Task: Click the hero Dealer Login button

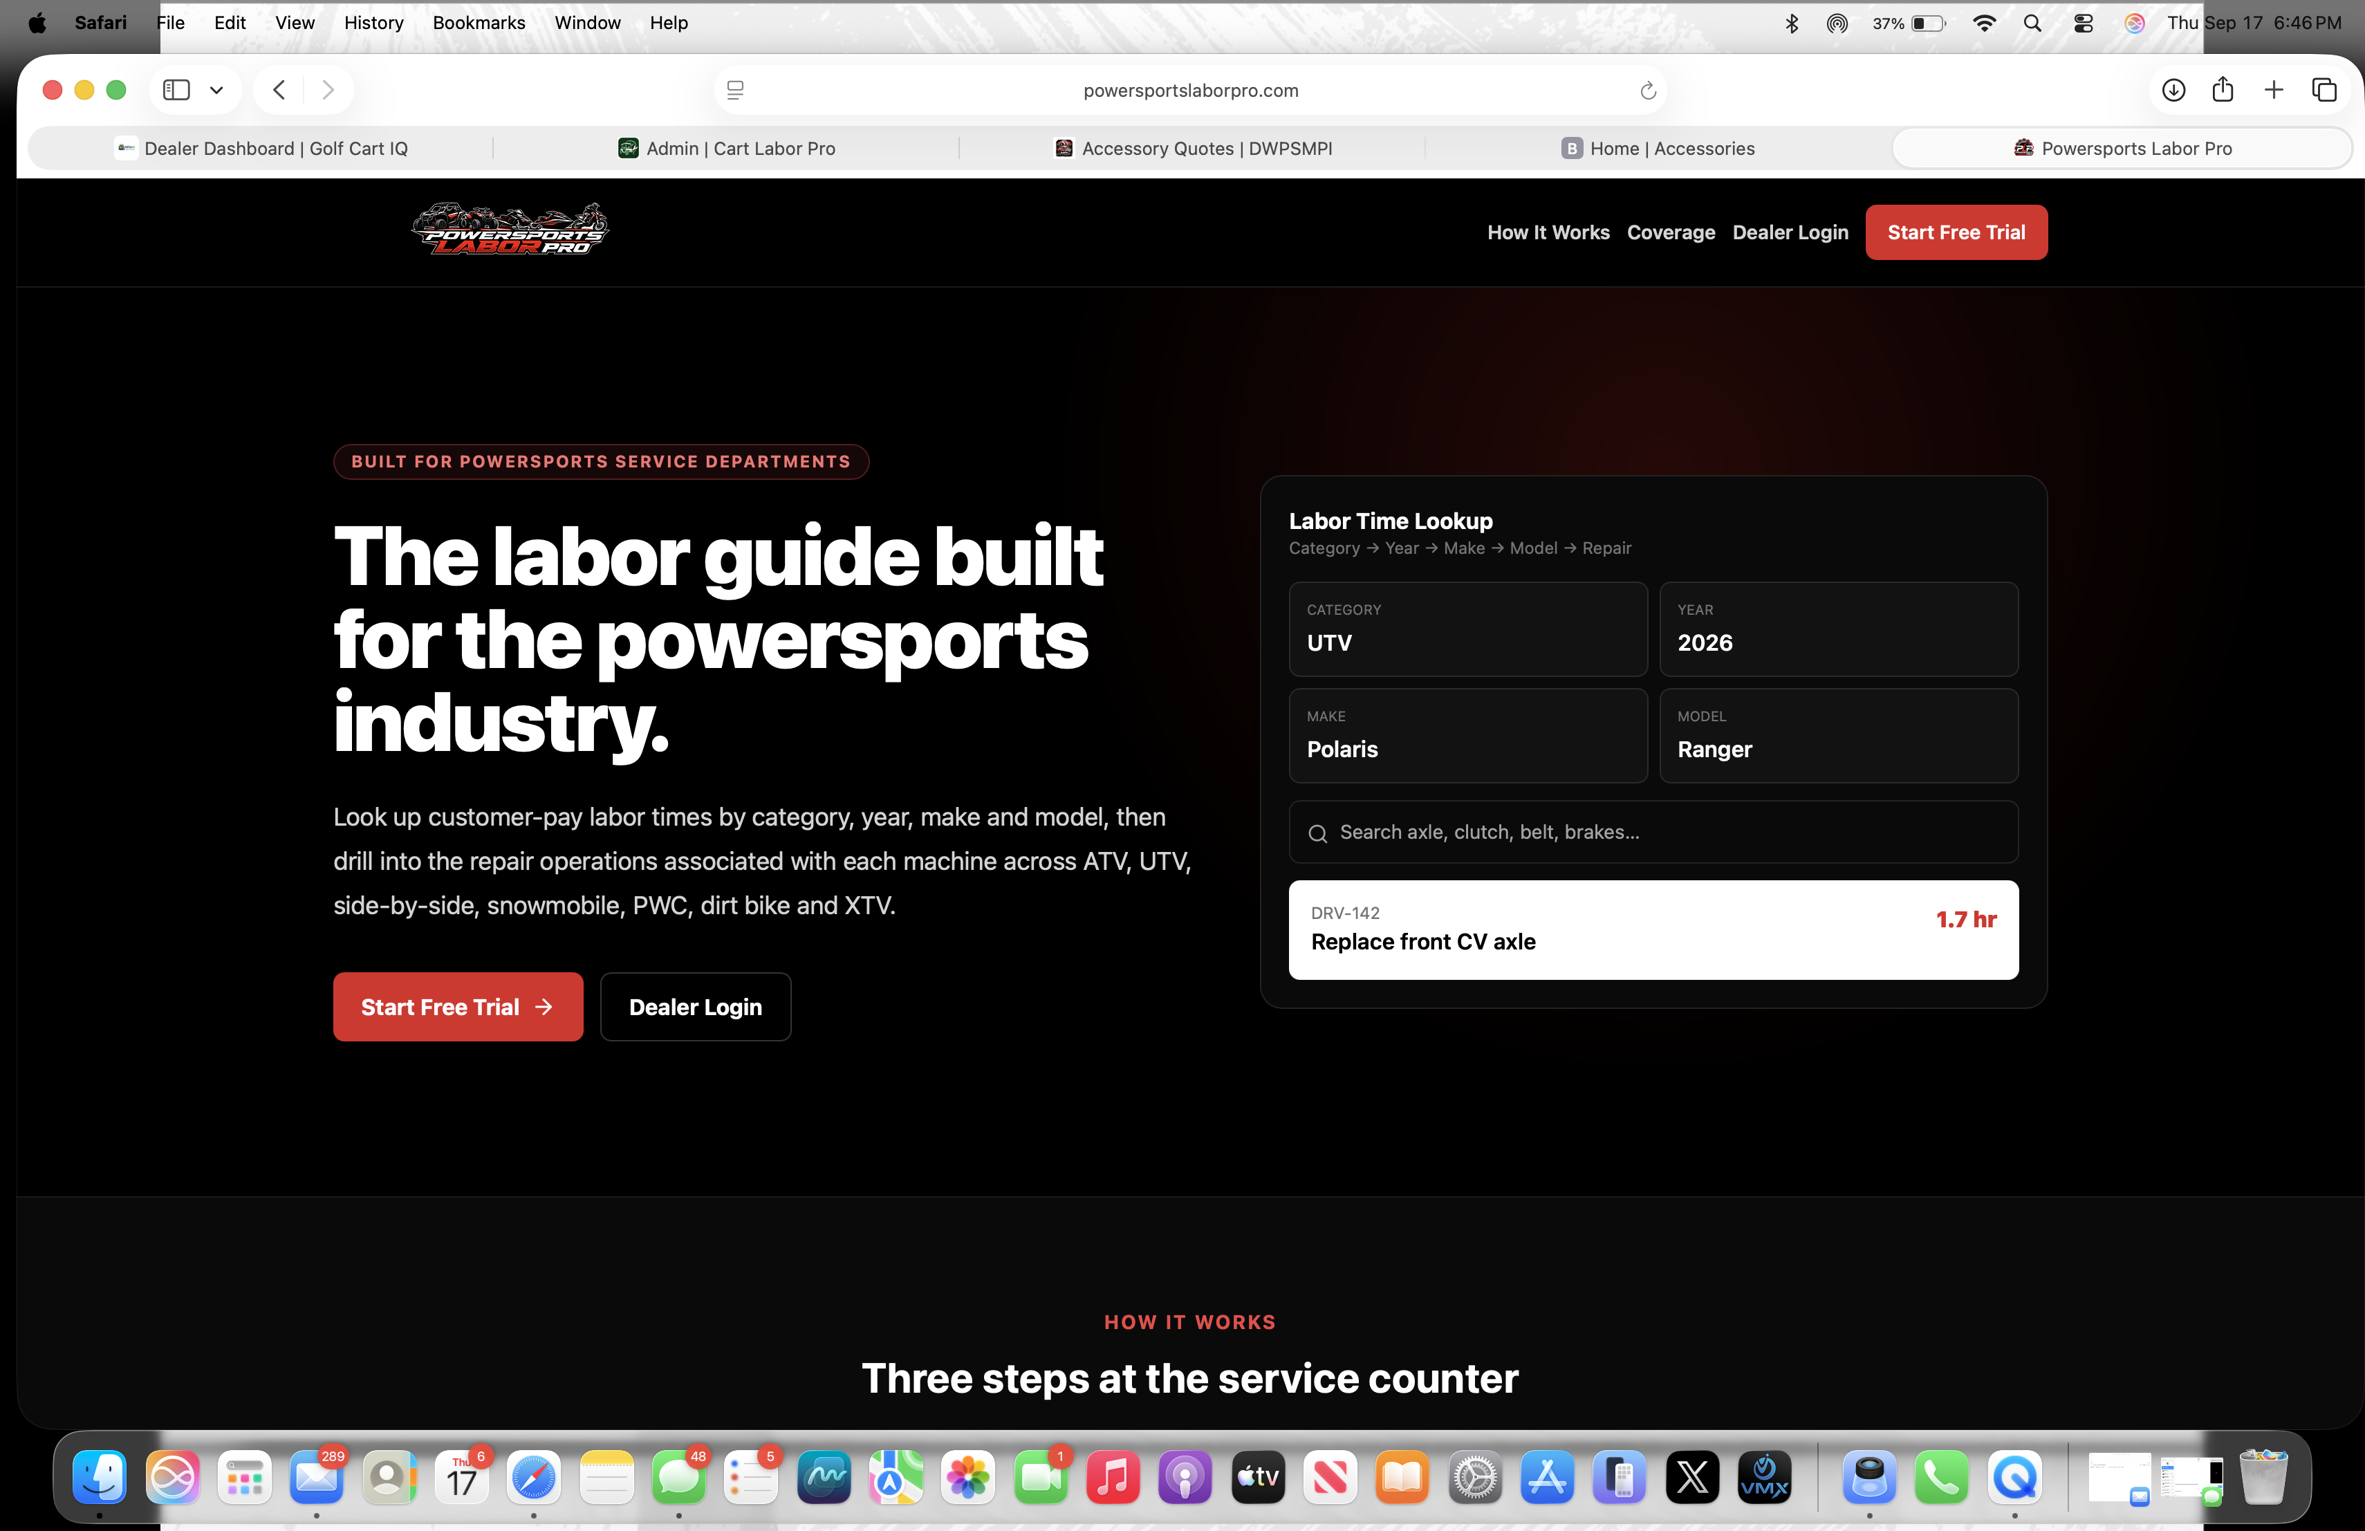Action: (696, 1006)
